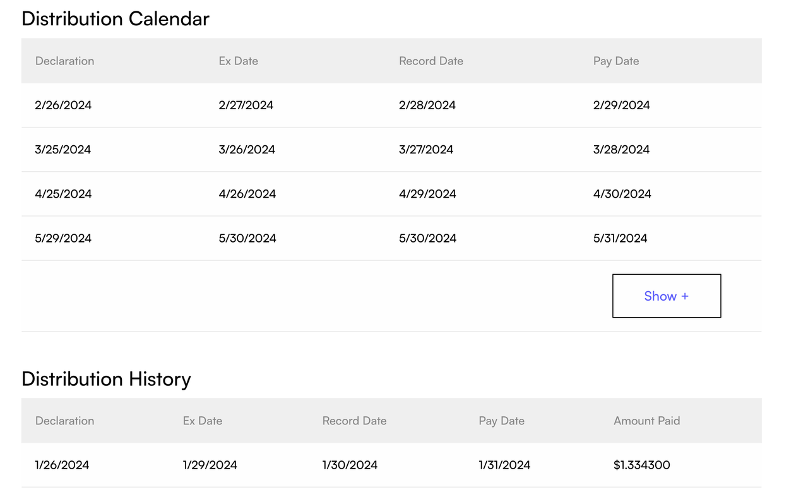
Task: Click the Pay Date header in Distribution Calendar
Action: click(615, 61)
